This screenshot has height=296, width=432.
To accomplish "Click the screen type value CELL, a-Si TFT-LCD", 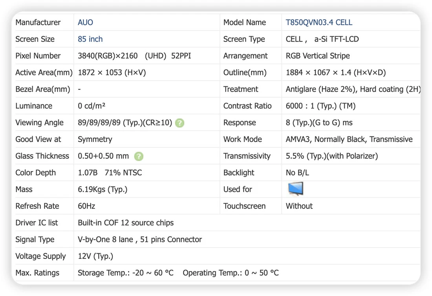I will (x=322, y=39).
